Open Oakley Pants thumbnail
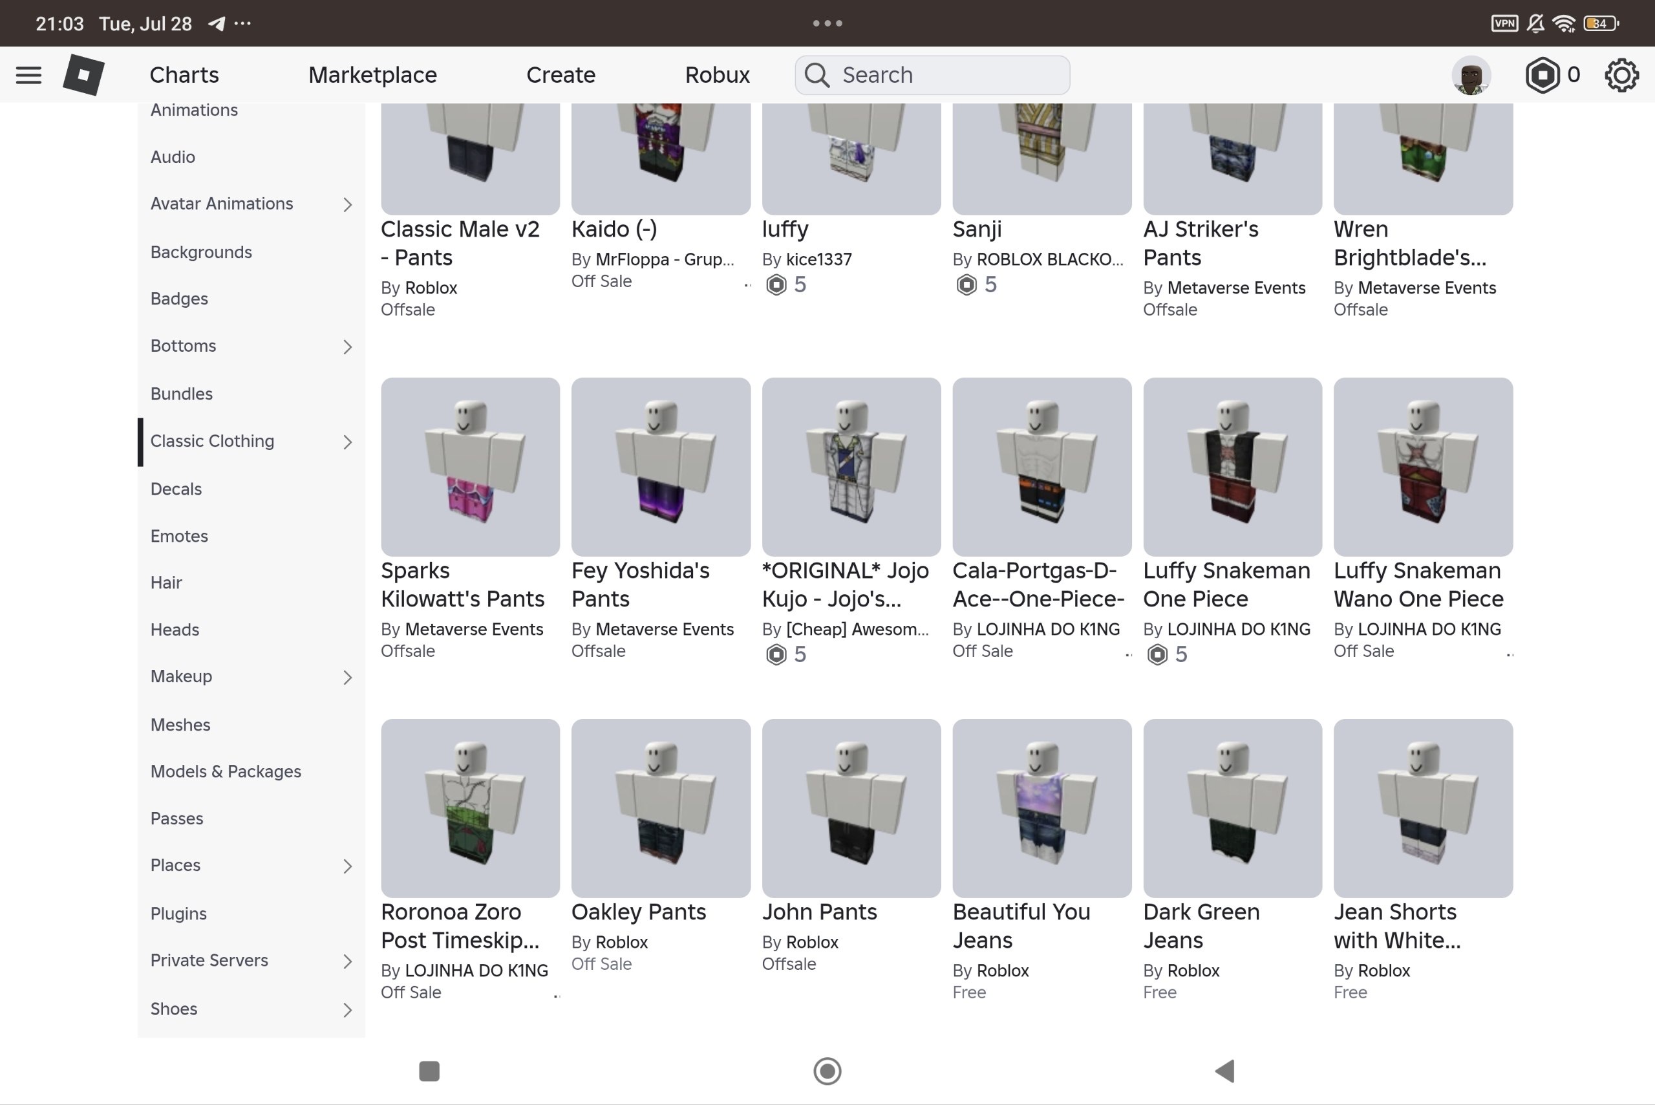 coord(661,808)
